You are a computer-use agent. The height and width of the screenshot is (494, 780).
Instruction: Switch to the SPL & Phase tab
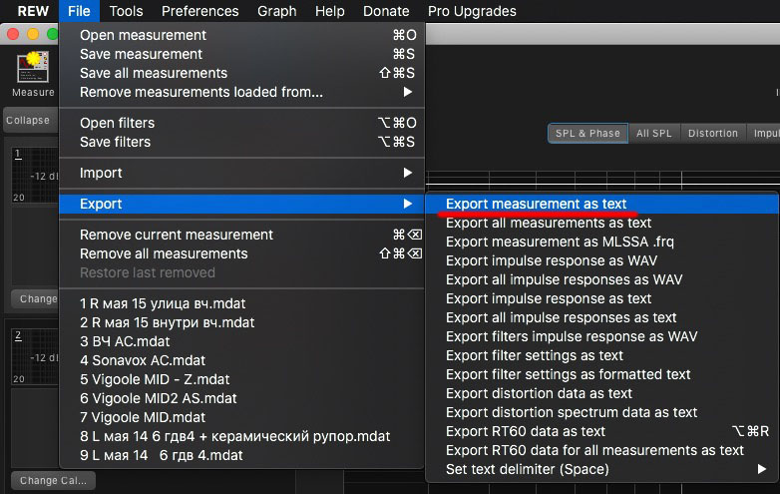[587, 133]
